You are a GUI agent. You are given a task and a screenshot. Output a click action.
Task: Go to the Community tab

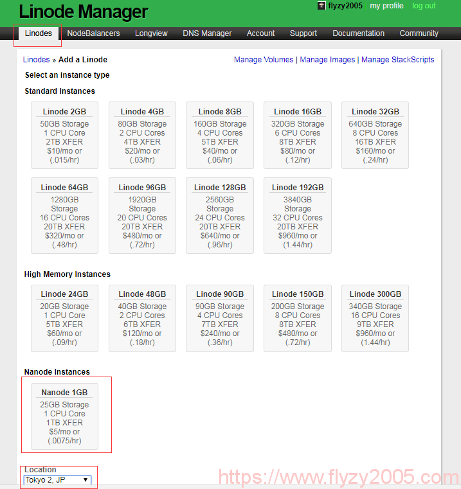419,33
